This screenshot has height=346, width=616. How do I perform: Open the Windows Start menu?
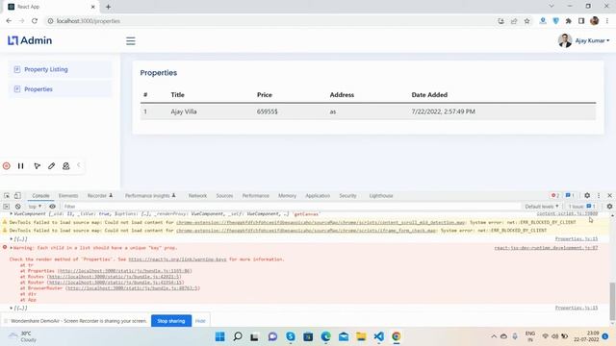[x=220, y=336]
